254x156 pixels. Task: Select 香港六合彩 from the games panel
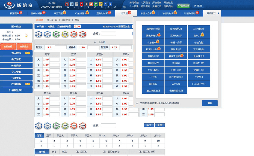coord(176,42)
